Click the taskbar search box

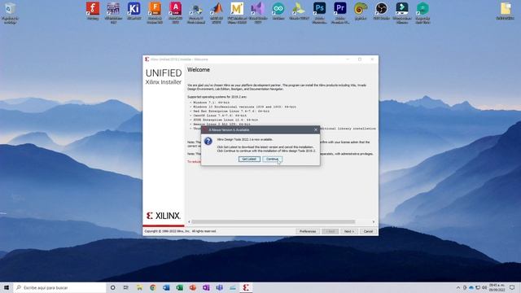[59, 287]
